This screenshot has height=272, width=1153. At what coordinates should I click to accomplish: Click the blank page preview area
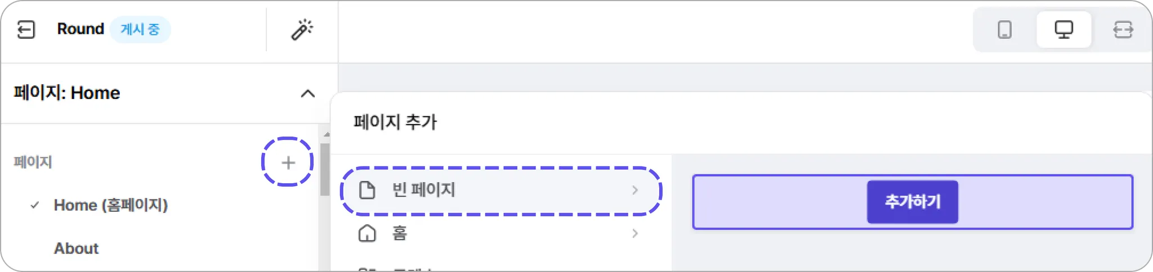tap(777, 202)
